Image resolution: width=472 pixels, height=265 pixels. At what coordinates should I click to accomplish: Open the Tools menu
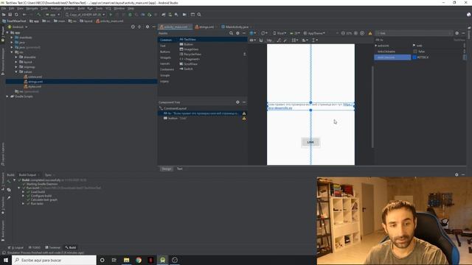tap(99, 8)
